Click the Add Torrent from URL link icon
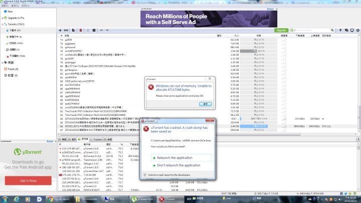 (66, 31)
